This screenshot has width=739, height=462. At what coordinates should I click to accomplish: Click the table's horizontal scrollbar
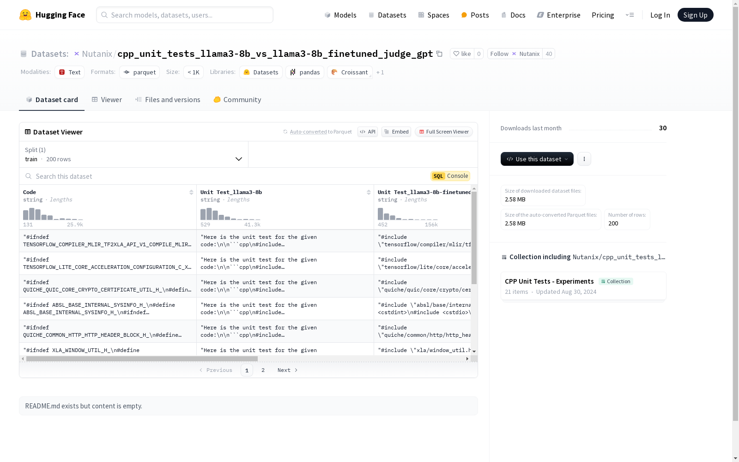[142, 359]
